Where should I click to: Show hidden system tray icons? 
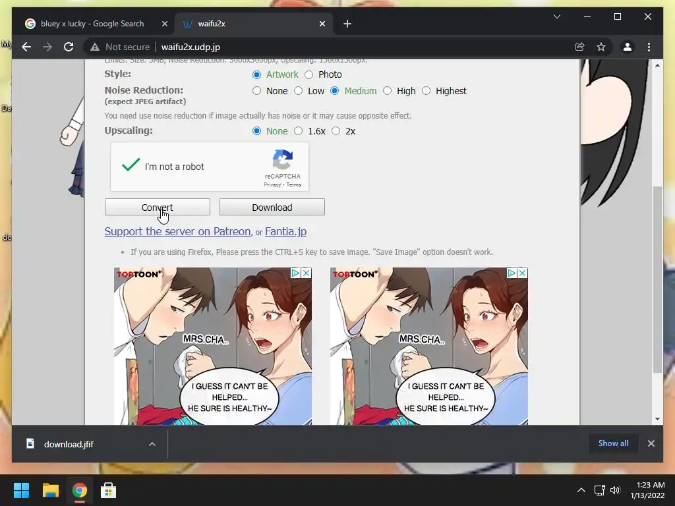coord(581,490)
